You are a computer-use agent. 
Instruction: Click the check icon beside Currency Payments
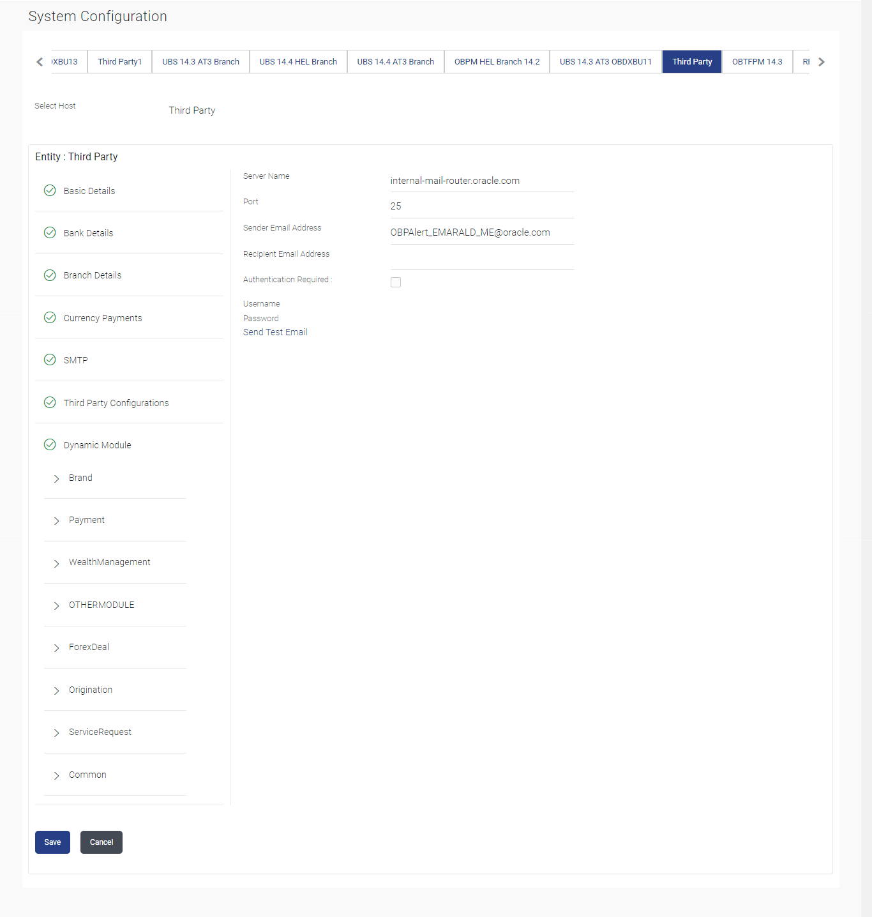(x=50, y=317)
